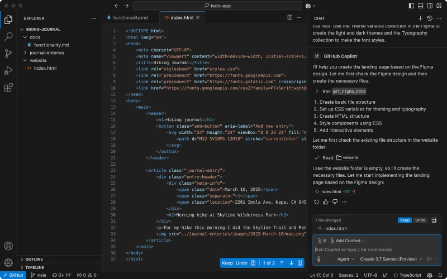This screenshot has width=447, height=279.
Task: Focus the Ask Copilot input field
Action: [376, 249]
